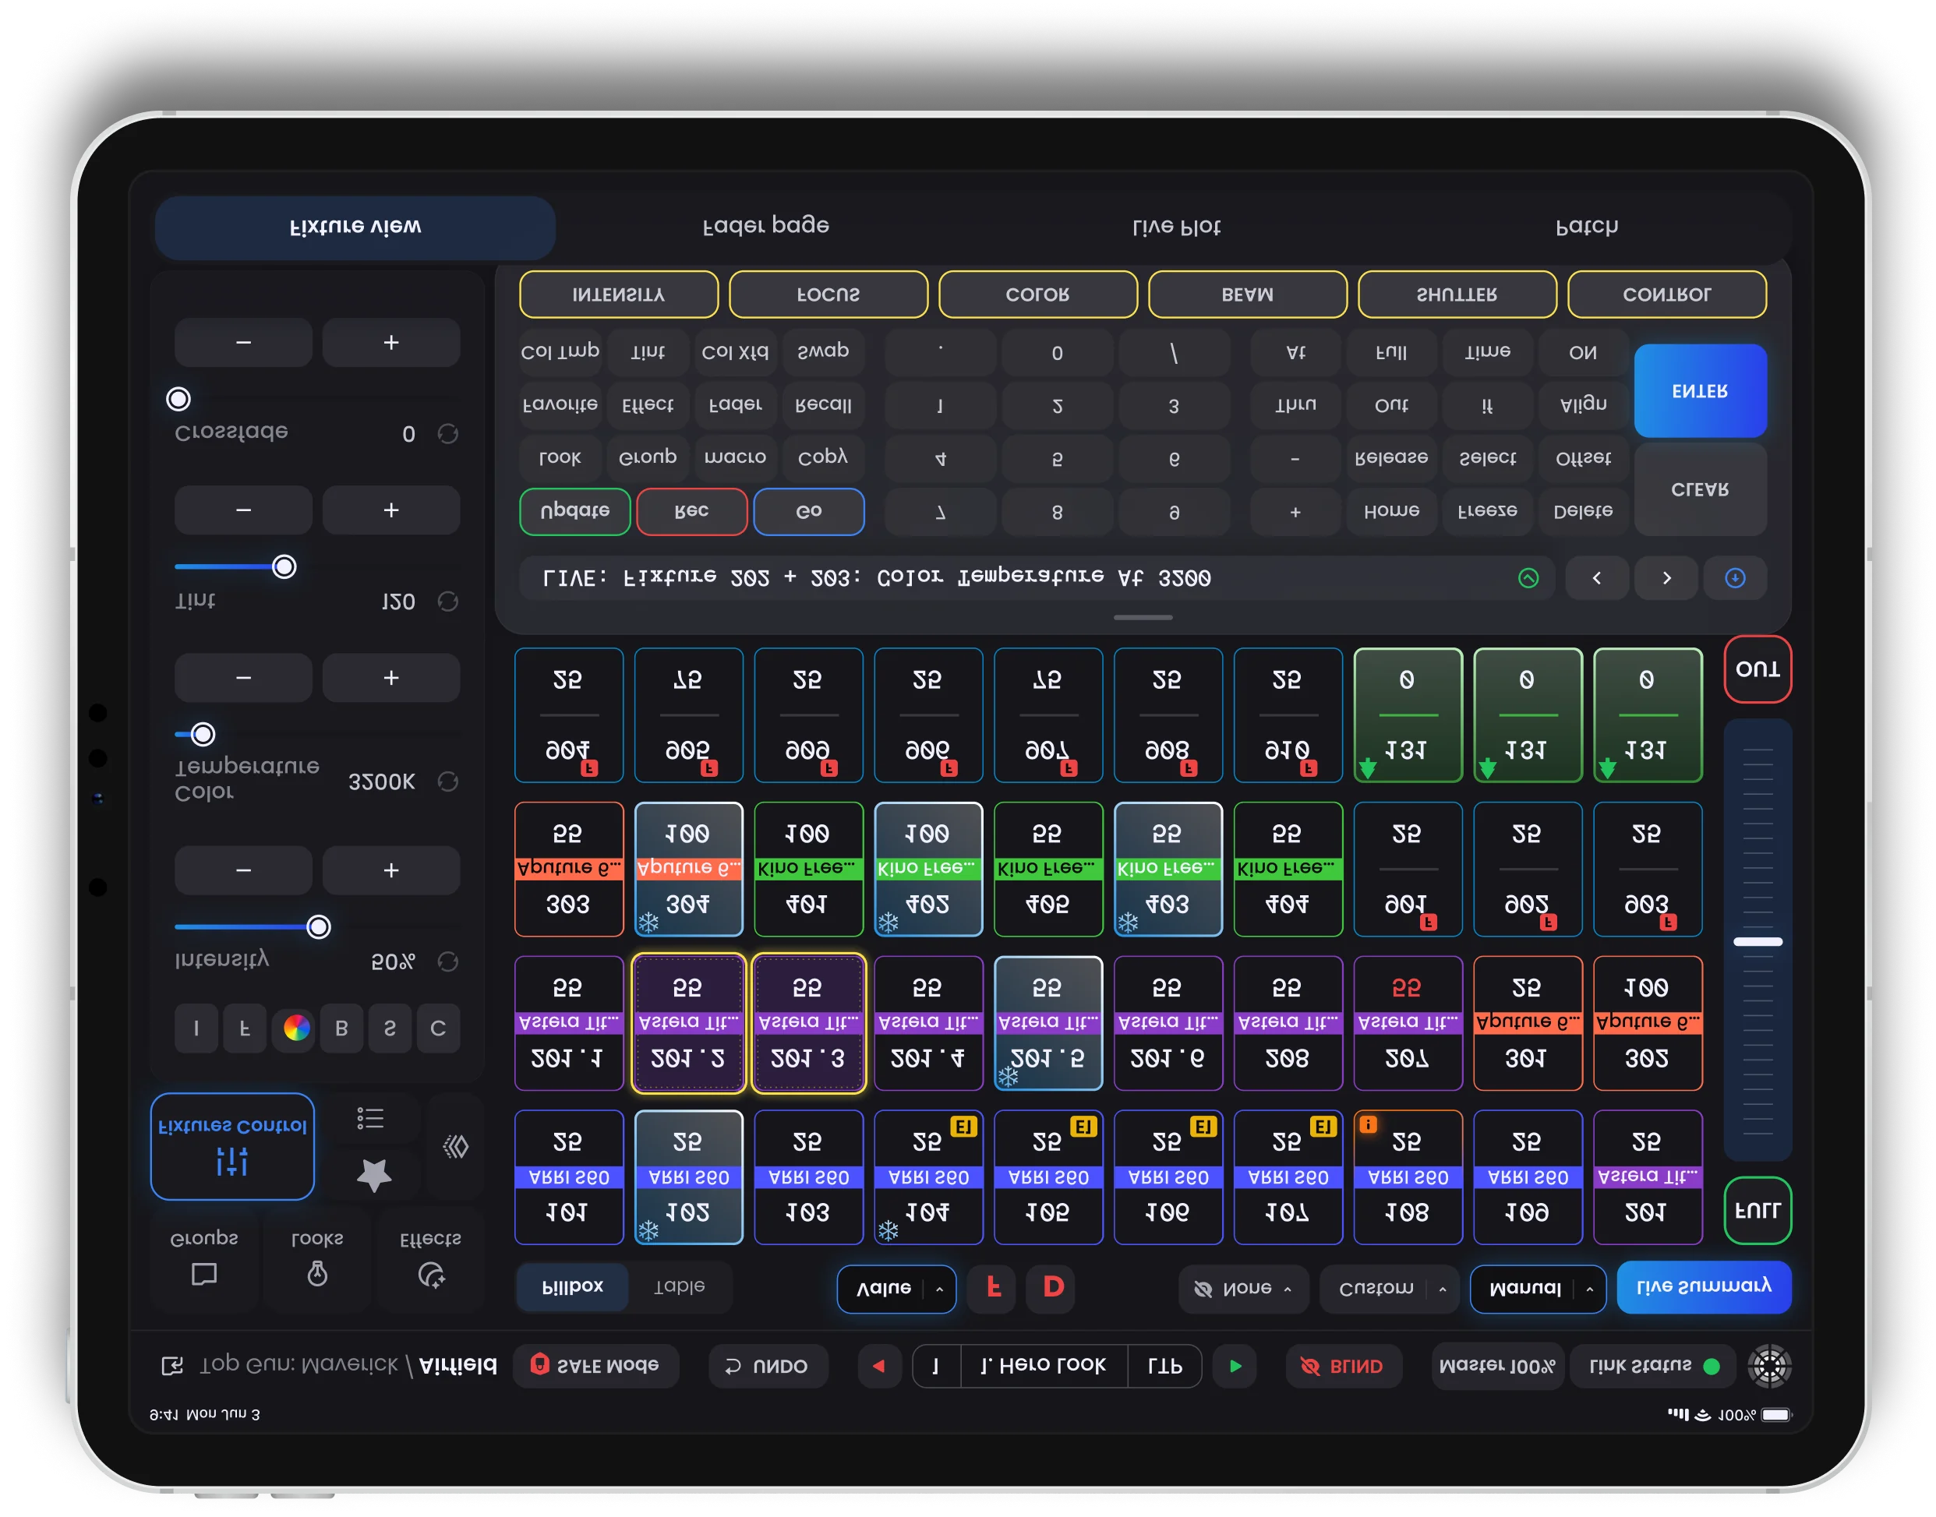Play the next cue with the green arrow
Image resolution: width=1936 pixels, height=1517 pixels.
click(x=1235, y=1366)
